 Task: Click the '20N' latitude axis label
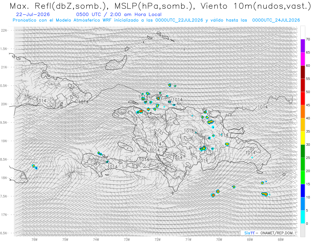coord(4,104)
